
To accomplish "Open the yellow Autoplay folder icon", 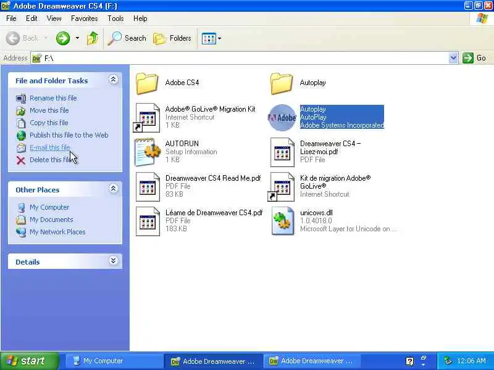I will pos(282,83).
